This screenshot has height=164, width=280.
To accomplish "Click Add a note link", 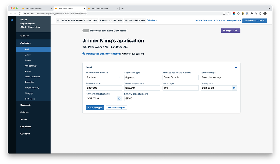I will click(219, 21).
